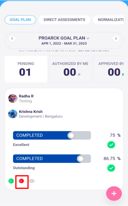Click the eye view icon

tap(31, 181)
